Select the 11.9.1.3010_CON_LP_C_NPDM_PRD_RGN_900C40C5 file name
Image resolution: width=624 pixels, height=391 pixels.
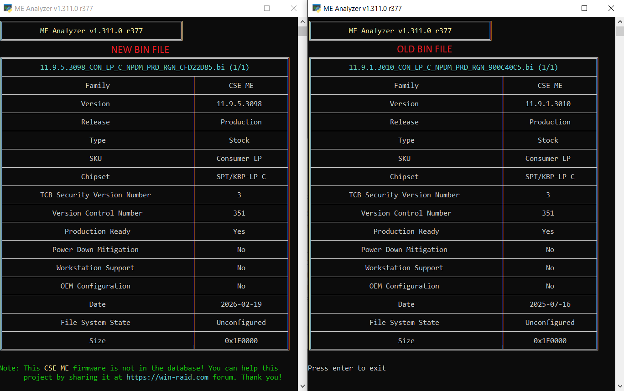(x=441, y=67)
